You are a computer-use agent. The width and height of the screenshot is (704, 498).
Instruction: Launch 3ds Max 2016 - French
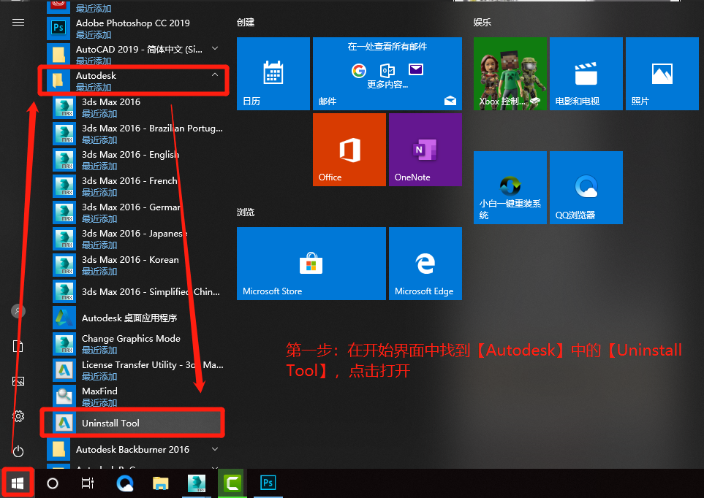pos(138,185)
